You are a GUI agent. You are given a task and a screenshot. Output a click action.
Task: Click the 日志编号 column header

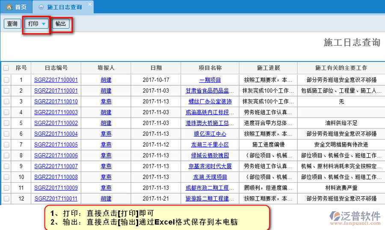56,68
